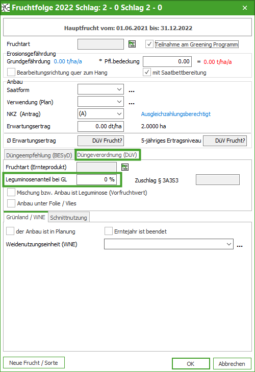Toggle Teilnahme am Greening Programm checkbox

(149, 44)
